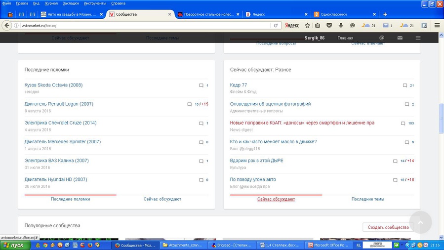Open bookmarks list icon in toolbar
444x250 pixels.
(x=318, y=26)
